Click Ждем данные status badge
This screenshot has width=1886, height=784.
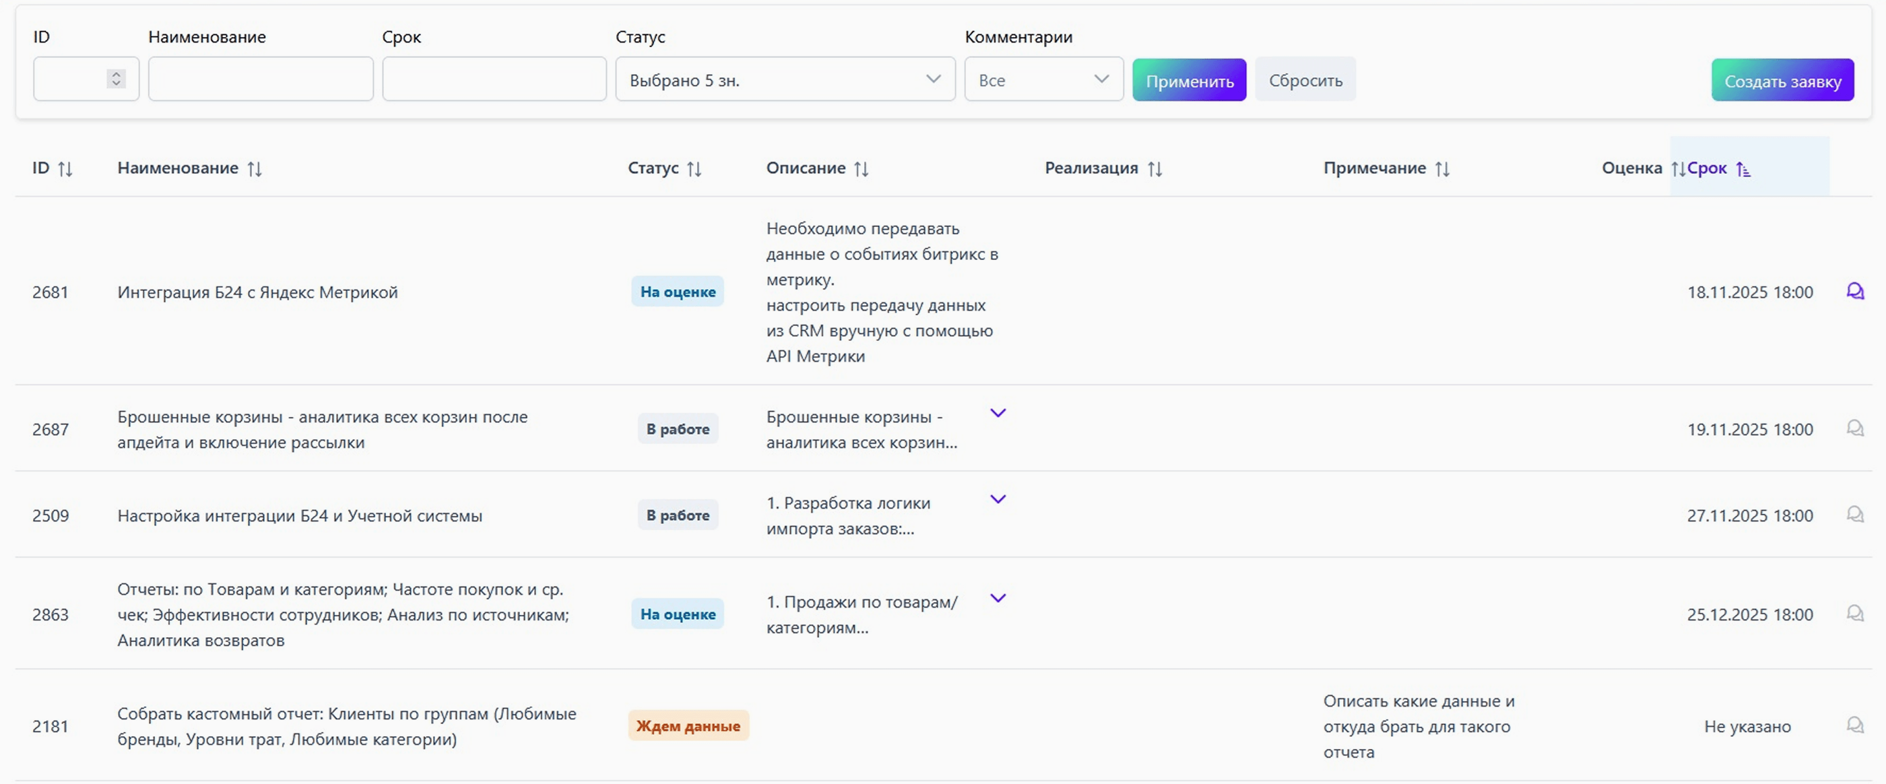tap(688, 725)
